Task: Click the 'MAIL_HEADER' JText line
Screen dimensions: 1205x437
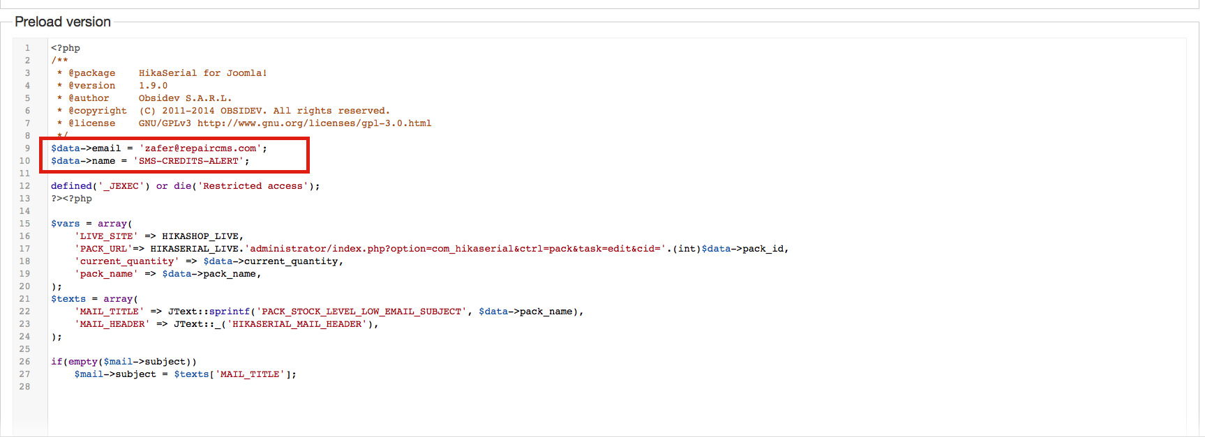Action: click(227, 324)
